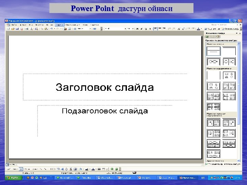
Task: Toggle Bold formatting button
Action: (x=137, y=29)
